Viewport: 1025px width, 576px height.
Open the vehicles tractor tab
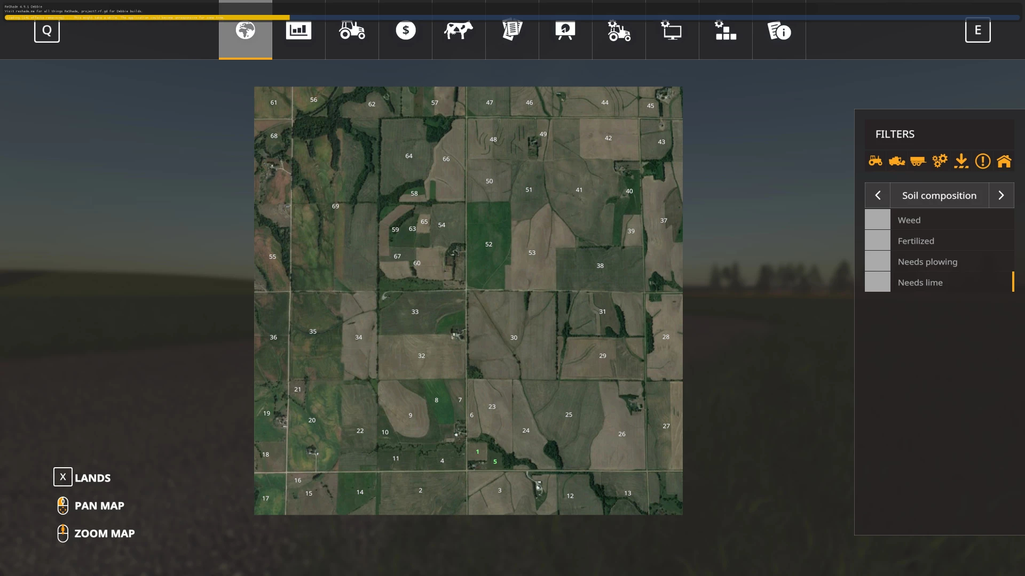tap(352, 31)
